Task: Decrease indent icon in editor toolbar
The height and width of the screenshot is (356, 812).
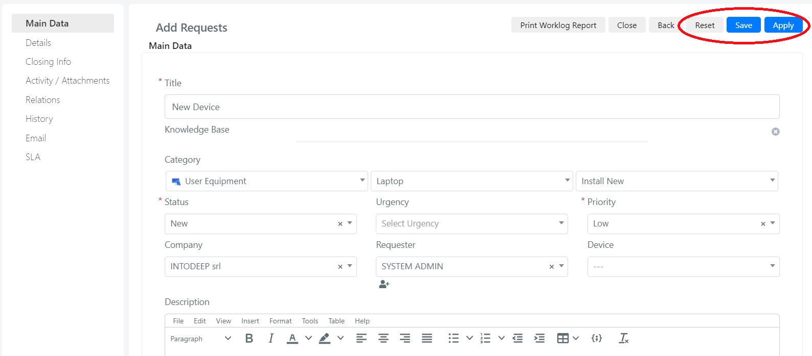Action: 517,338
